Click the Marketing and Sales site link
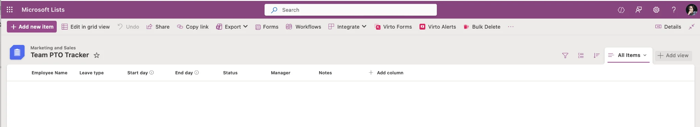 pos(53,48)
